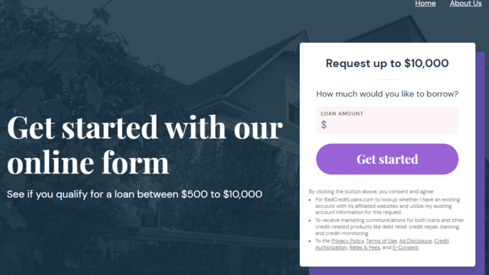Screen dimensions: 489x275
Task: Click the purple Get started button
Action: click(387, 159)
